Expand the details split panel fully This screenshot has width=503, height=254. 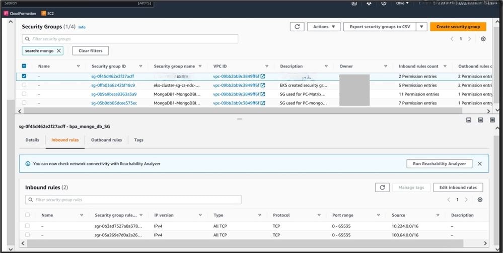[492, 120]
